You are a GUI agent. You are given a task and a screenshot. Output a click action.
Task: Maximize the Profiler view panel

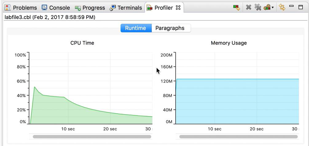300,7
